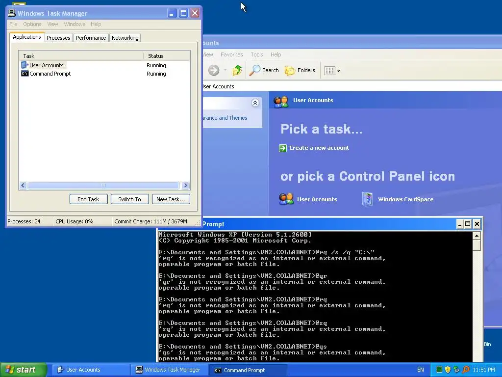Open Task Manager Help menu

tap(96, 24)
